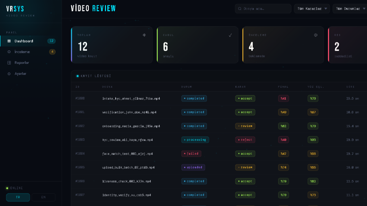Select the Toplam 12 summary card
The image size is (367, 206).
(112, 45)
